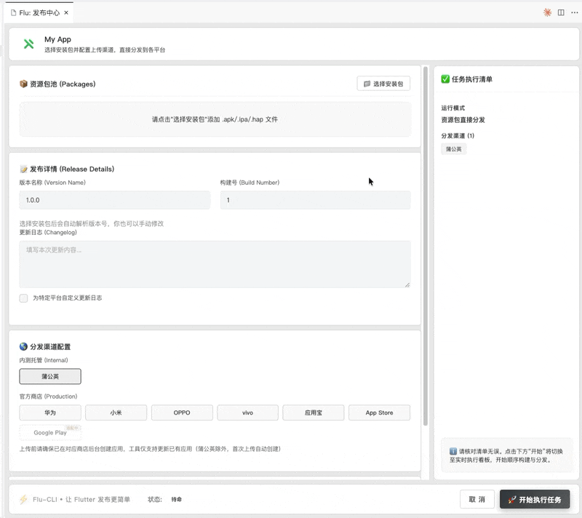Click the 蒲公英 tag in task checklist
Viewport: 582px width, 518px height.
[x=453, y=149]
